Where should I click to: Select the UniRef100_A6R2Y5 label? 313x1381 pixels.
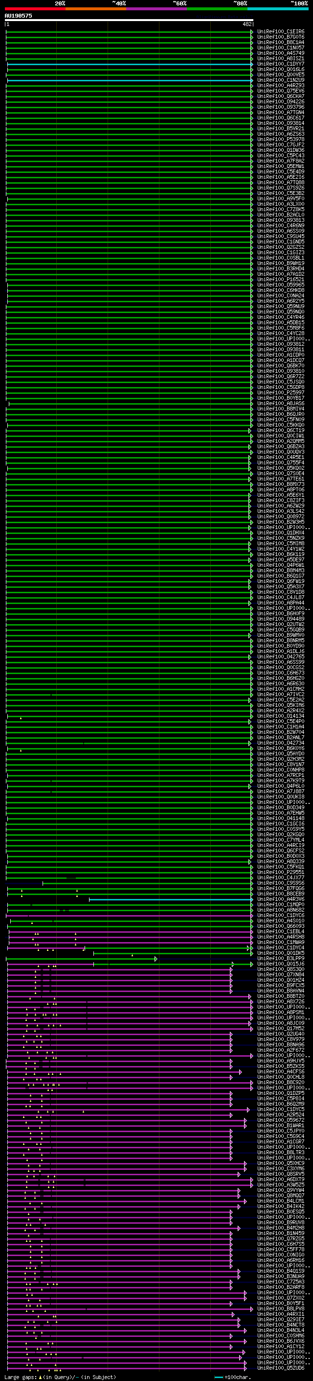[x=281, y=301]
